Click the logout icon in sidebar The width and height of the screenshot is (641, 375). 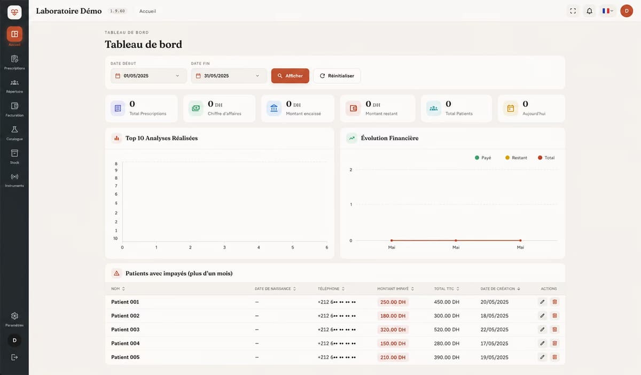pos(14,357)
